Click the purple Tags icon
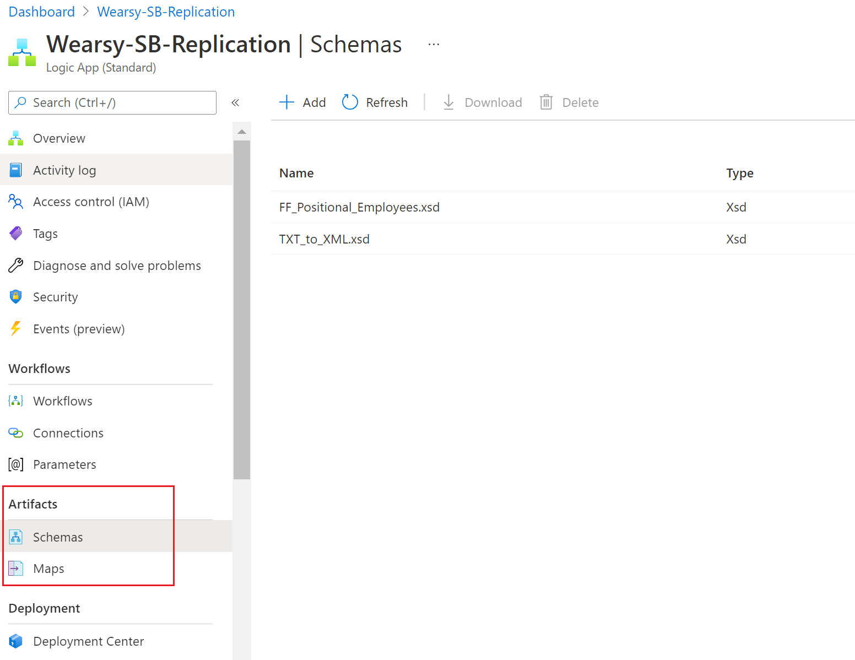The image size is (855, 660). [x=16, y=234]
